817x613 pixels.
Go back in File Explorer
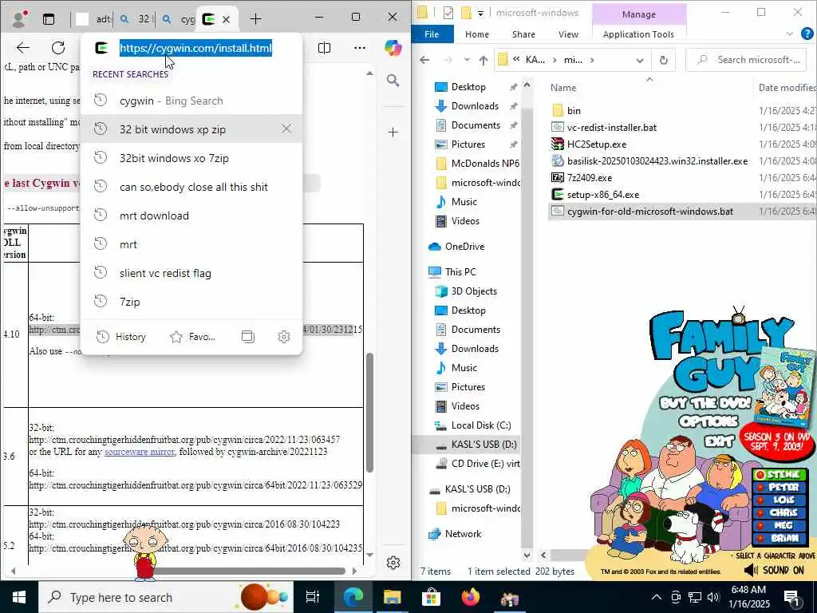pyautogui.click(x=424, y=60)
